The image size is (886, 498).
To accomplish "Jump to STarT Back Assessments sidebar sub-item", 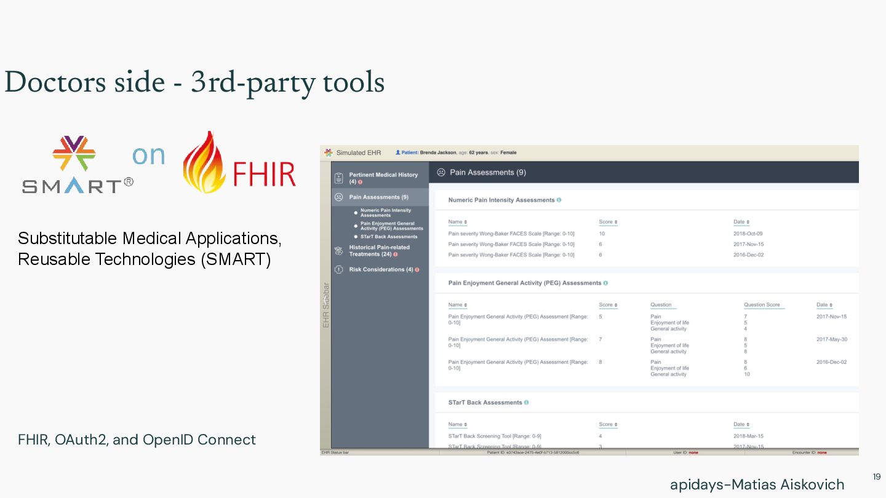I will pyautogui.click(x=389, y=237).
